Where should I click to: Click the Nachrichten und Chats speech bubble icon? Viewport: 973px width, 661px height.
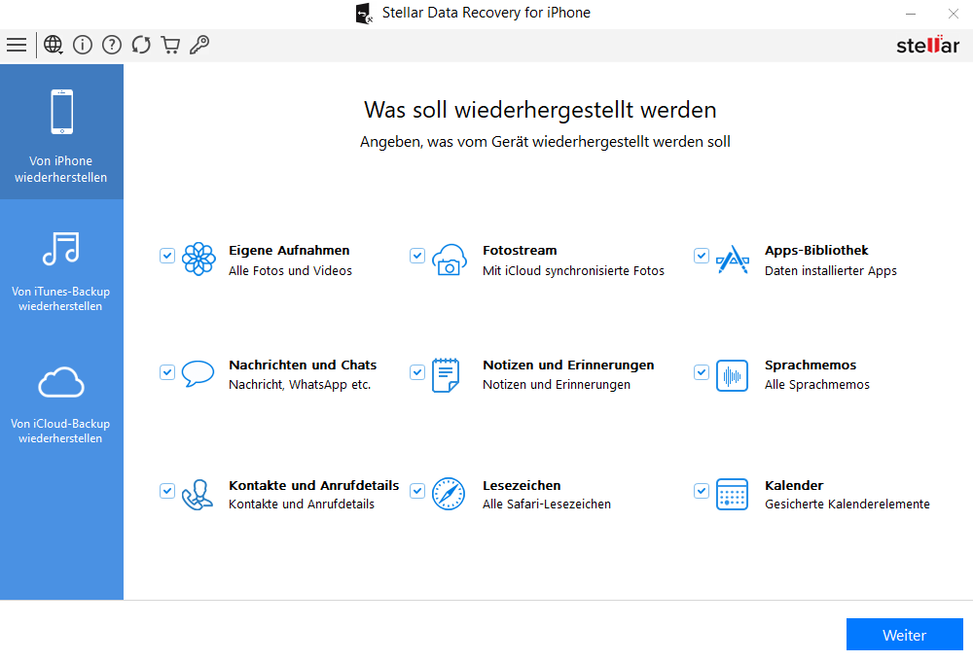[198, 374]
